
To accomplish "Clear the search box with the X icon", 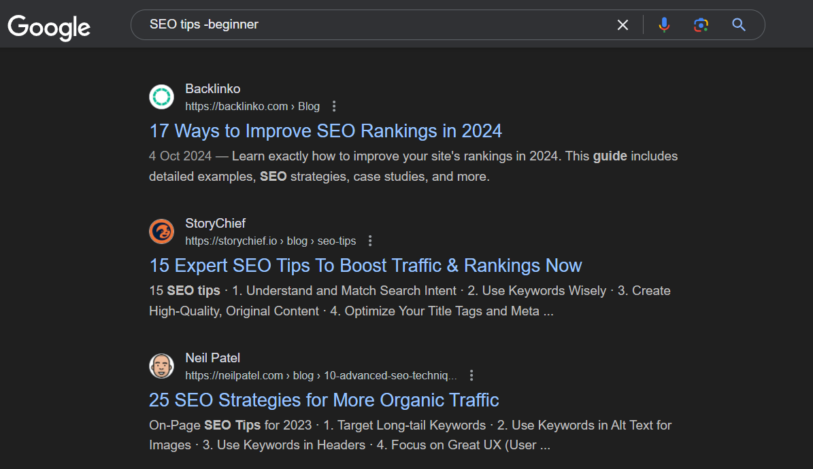I will [x=623, y=25].
